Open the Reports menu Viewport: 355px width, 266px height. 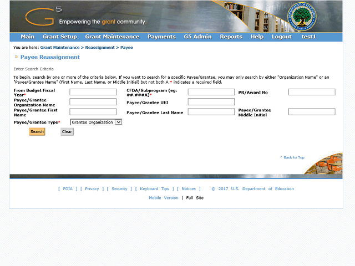(231, 37)
